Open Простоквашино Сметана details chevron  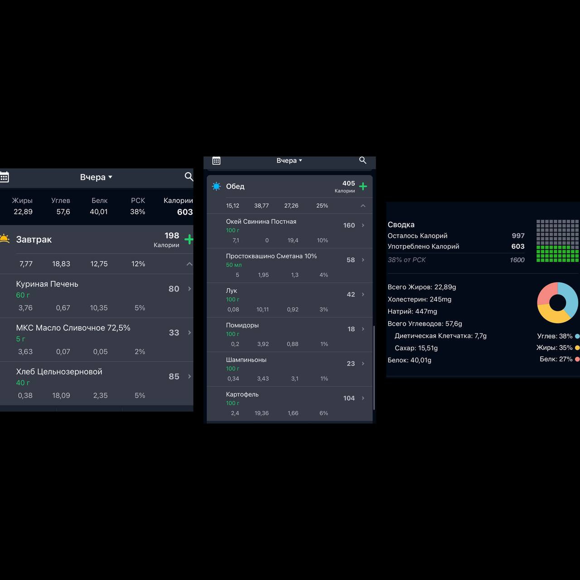(x=363, y=260)
